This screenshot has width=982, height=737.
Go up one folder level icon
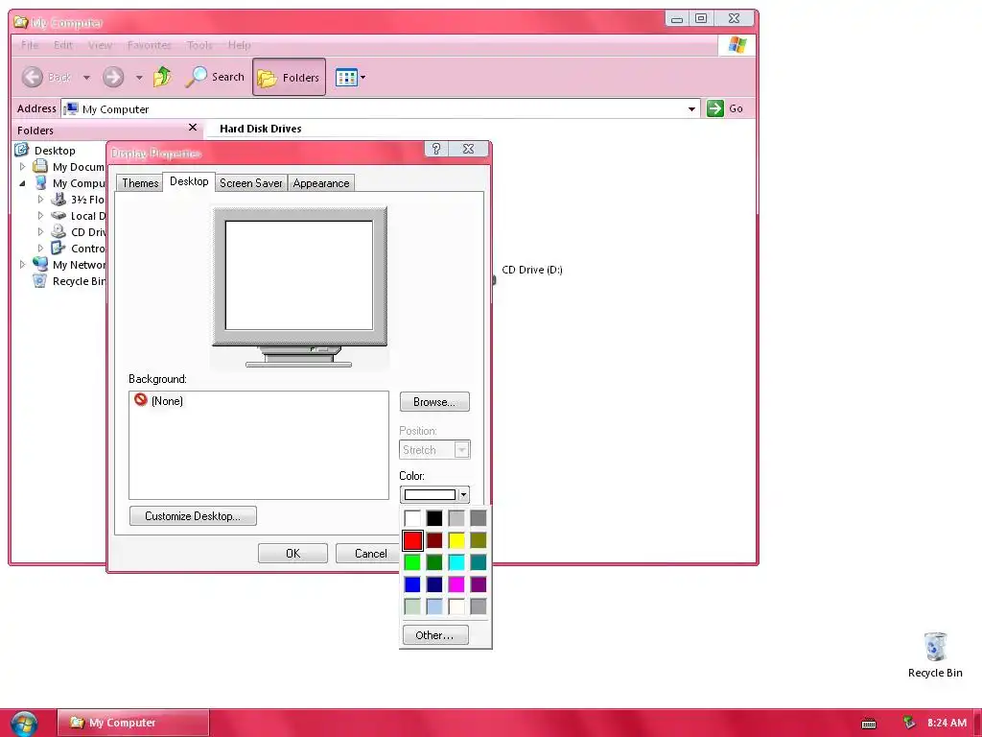tap(162, 77)
